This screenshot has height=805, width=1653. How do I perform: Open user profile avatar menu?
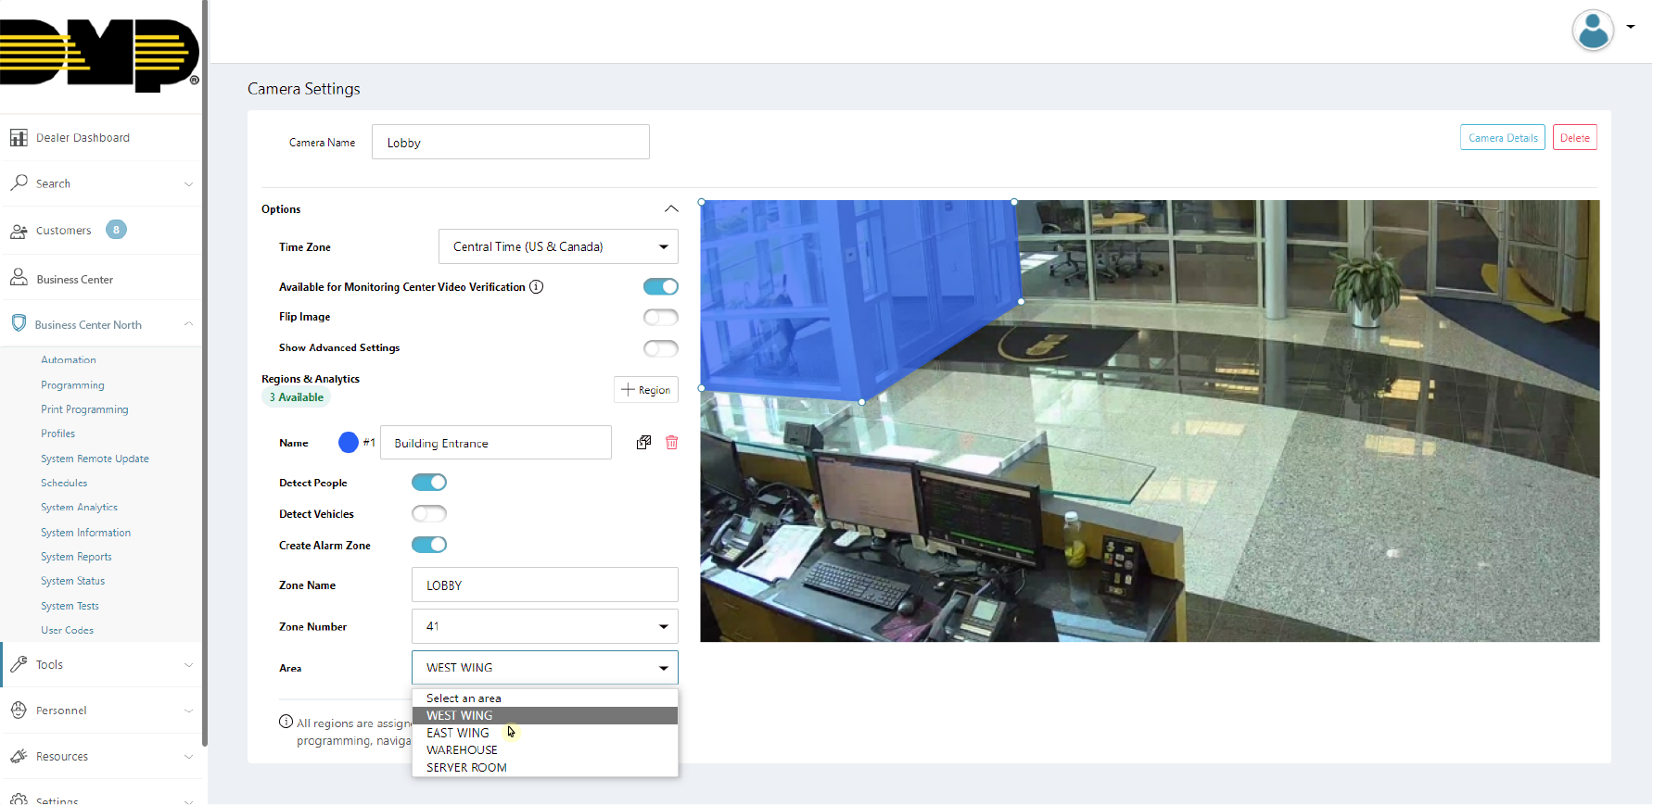(1594, 31)
